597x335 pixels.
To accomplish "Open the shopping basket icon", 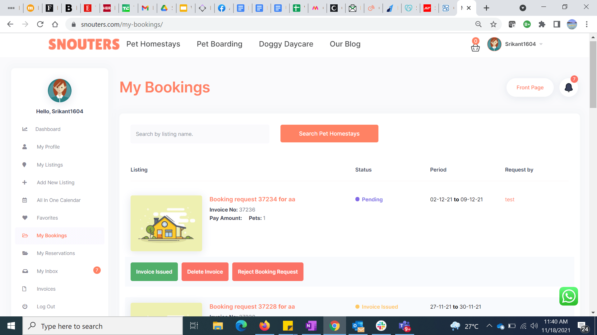I will click(475, 48).
